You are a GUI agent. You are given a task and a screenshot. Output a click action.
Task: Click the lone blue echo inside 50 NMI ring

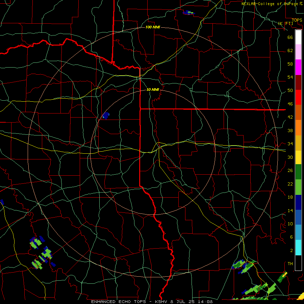coord(106,116)
